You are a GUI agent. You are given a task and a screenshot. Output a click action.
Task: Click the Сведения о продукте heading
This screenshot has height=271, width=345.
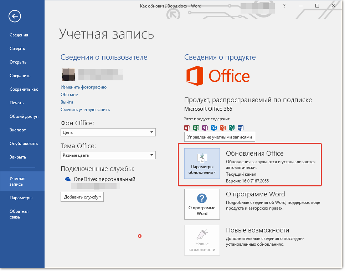(x=220, y=57)
